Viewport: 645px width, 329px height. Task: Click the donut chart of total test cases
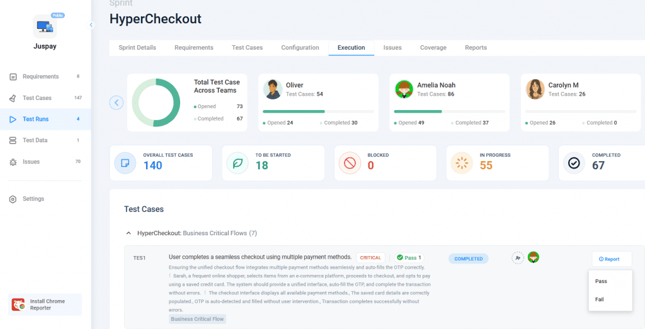point(156,103)
